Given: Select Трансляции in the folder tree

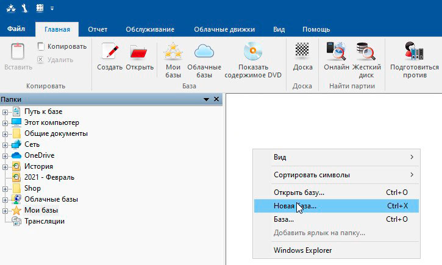Looking at the screenshot, I should [x=45, y=221].
